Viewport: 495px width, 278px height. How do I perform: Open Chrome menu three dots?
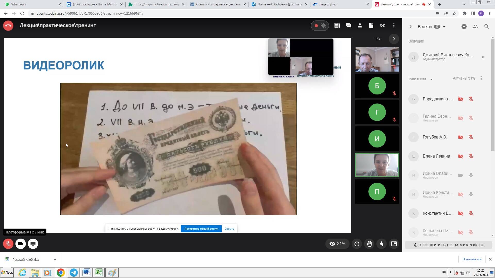(x=489, y=13)
